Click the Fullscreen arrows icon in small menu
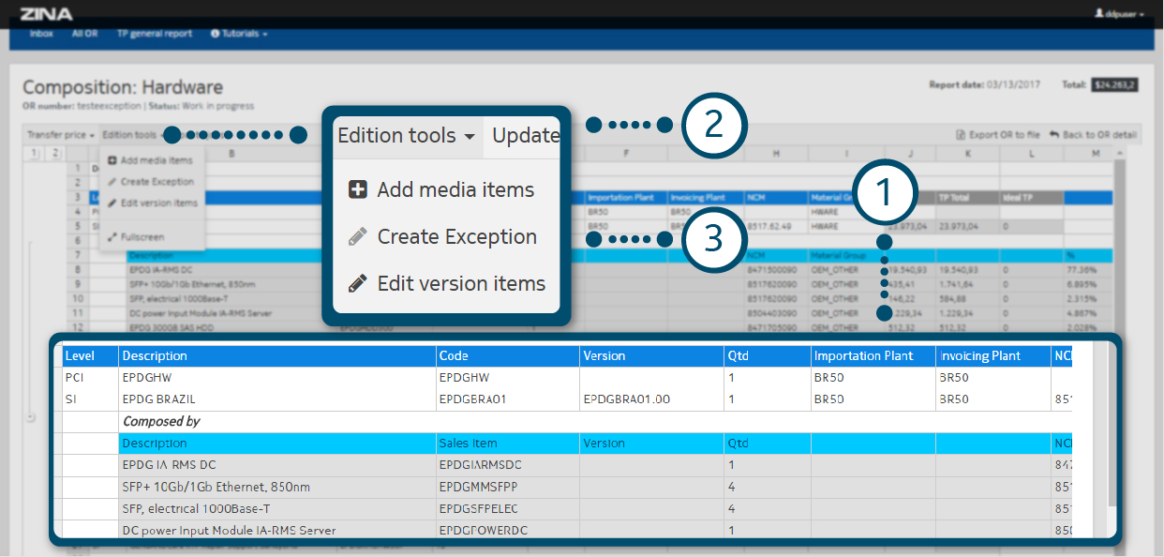Image resolution: width=1164 pixels, height=557 pixels. (x=112, y=237)
